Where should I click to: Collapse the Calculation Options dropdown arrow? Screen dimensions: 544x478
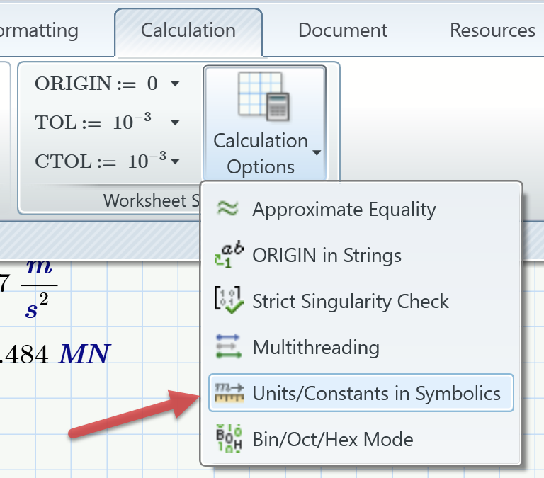coord(317,153)
